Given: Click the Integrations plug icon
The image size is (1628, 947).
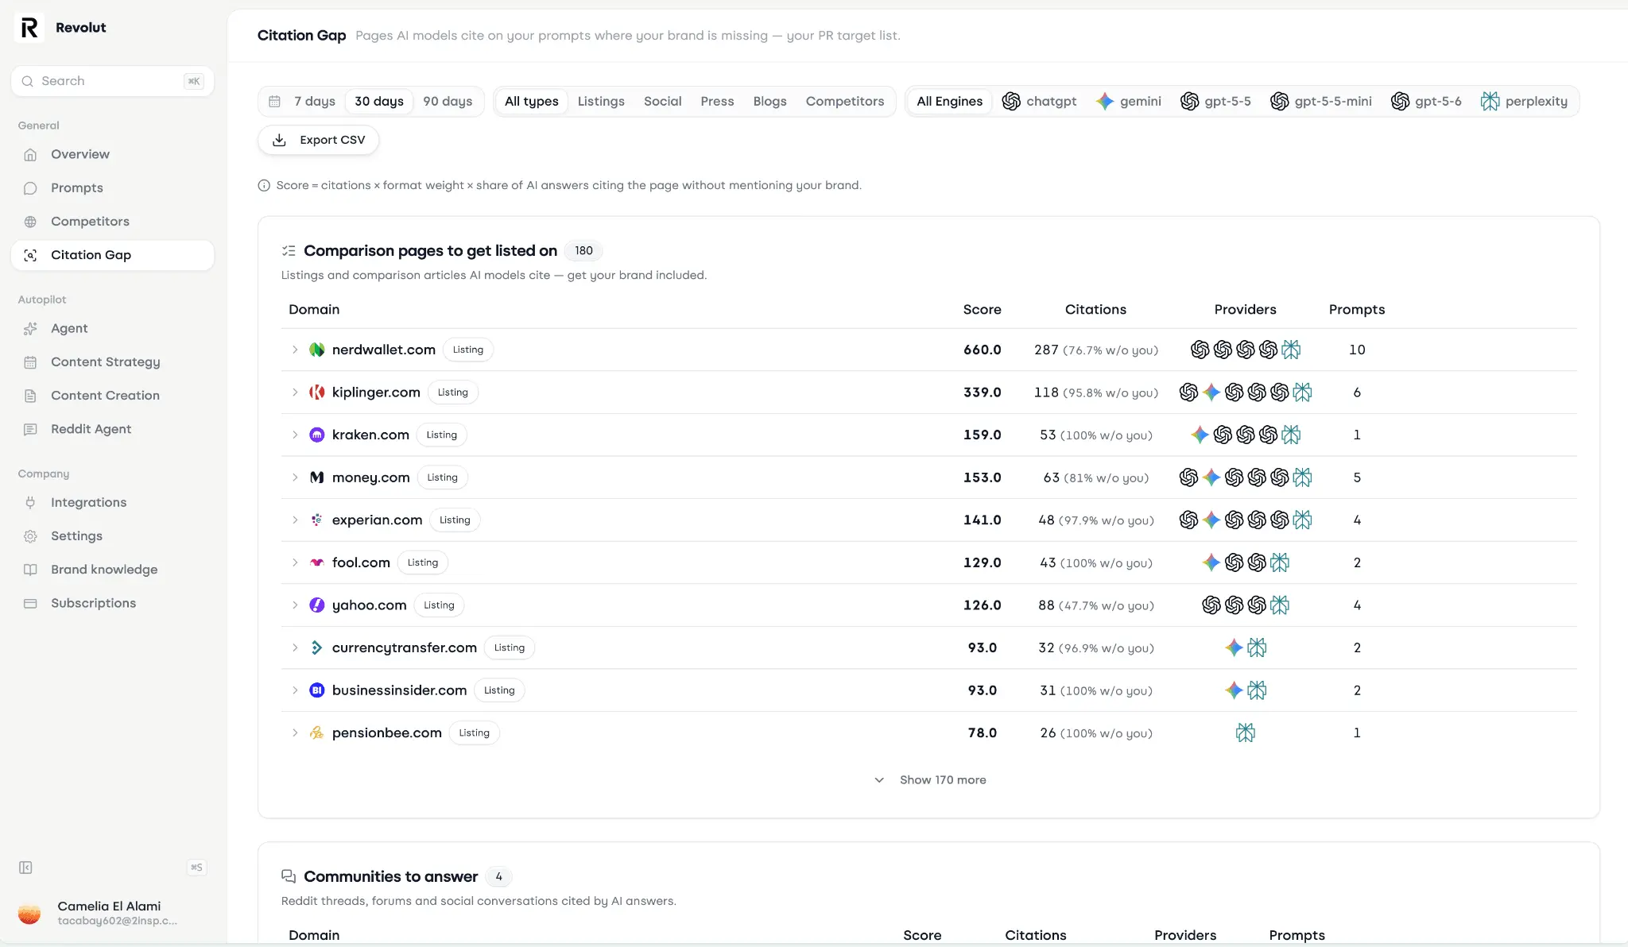Looking at the screenshot, I should click(30, 503).
